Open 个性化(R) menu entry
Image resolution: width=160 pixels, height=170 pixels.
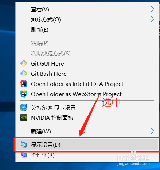pyautogui.click(x=87, y=155)
